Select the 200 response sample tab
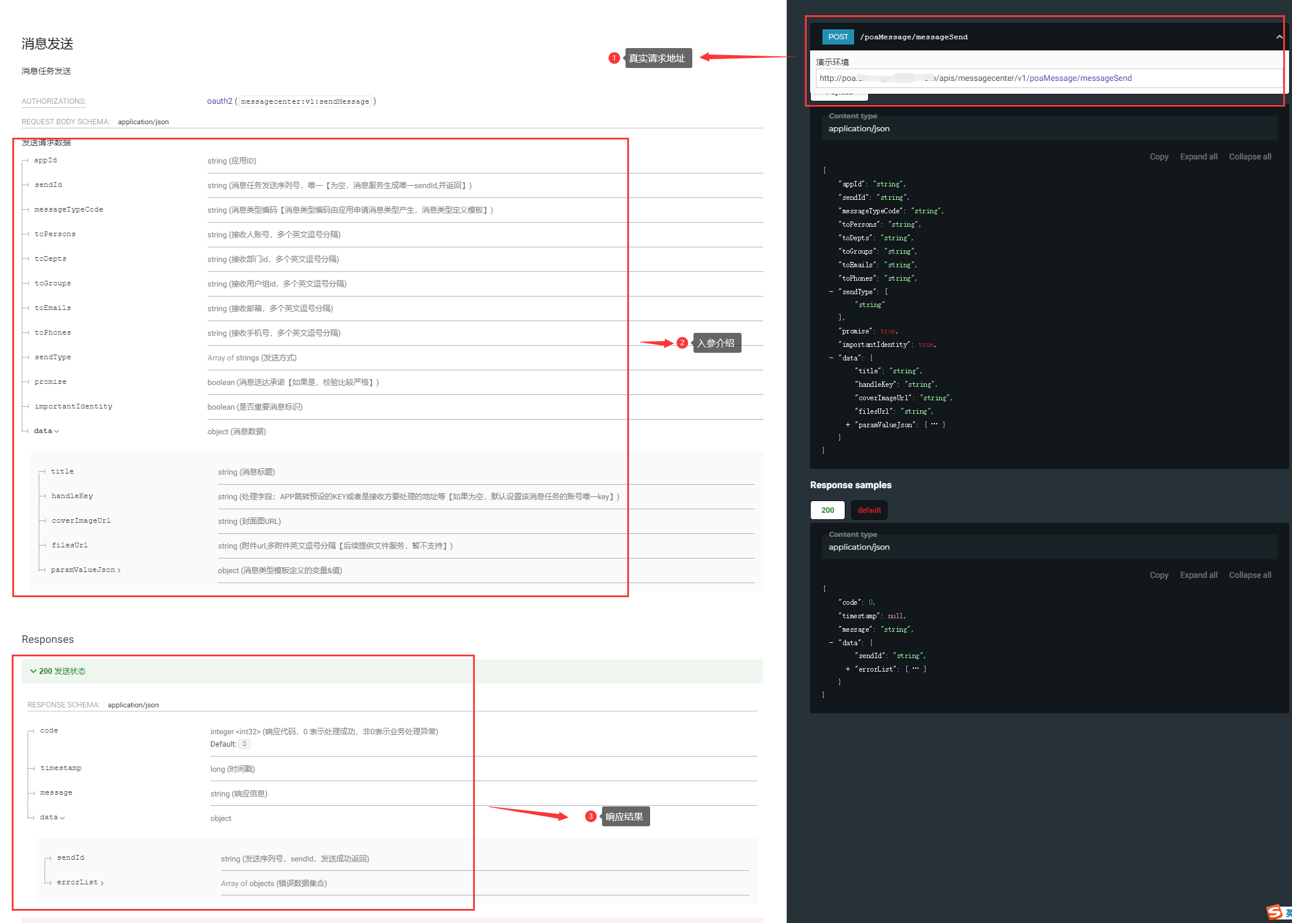Screen dimensions: 1292x923 (827, 510)
